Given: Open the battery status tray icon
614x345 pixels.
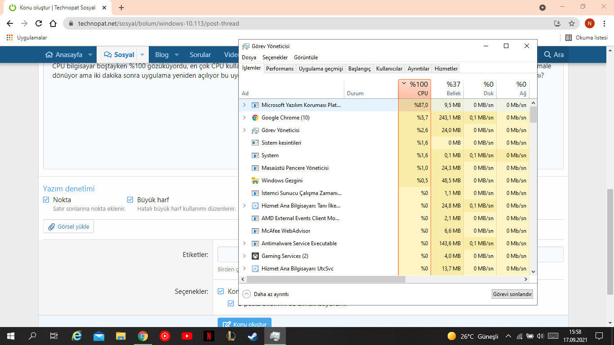Looking at the screenshot, I should [530, 336].
